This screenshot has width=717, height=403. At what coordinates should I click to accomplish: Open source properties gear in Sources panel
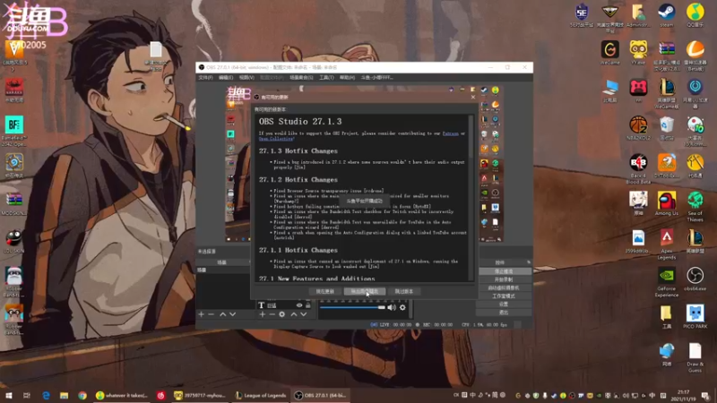click(282, 314)
